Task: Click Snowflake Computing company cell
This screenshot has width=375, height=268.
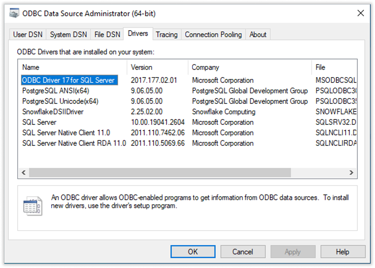Action: (224, 112)
